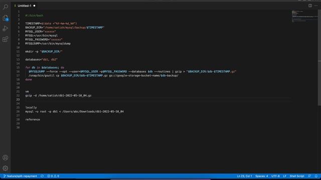The height and width of the screenshot is (180, 321).
Task: Click the for db in $databases line
Action: point(45,67)
